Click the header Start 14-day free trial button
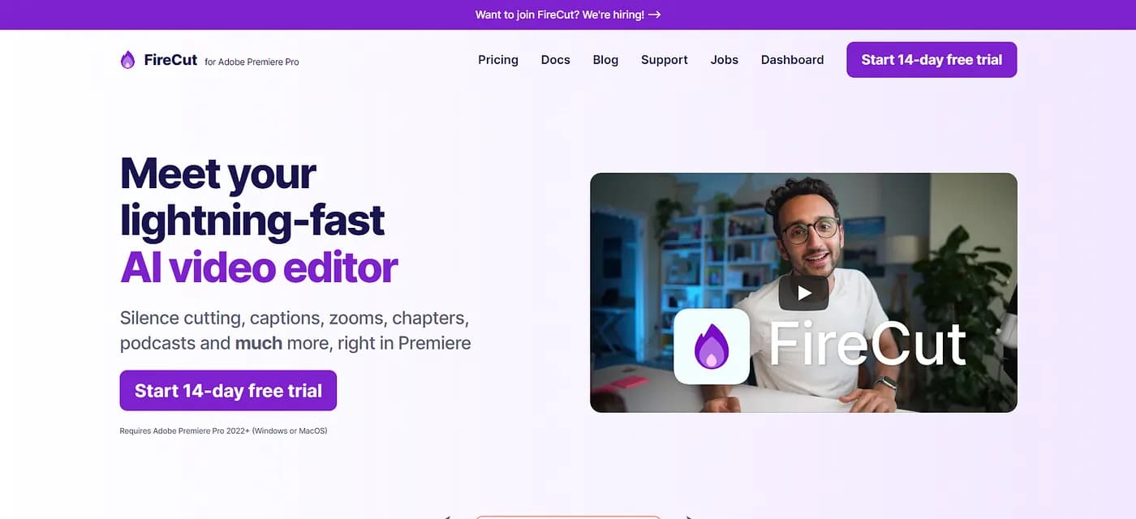 pos(932,60)
